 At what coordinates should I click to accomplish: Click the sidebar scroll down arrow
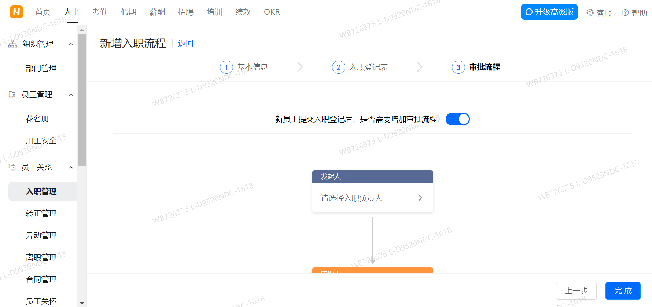coord(82,303)
